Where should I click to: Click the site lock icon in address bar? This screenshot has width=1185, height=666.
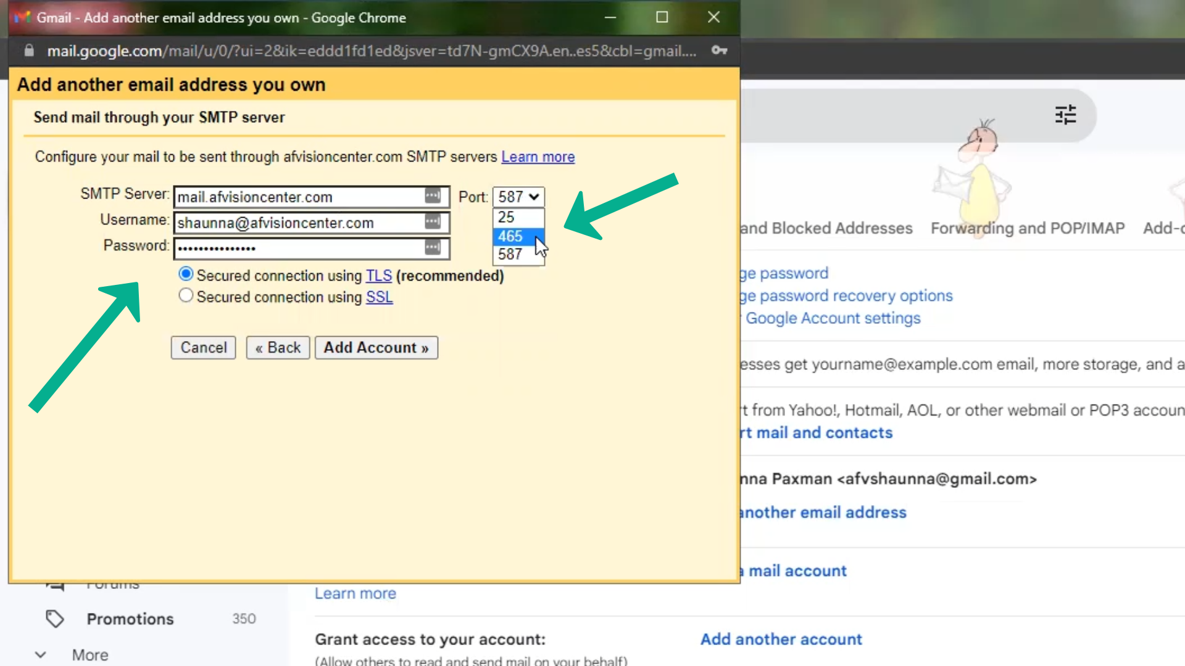point(29,51)
